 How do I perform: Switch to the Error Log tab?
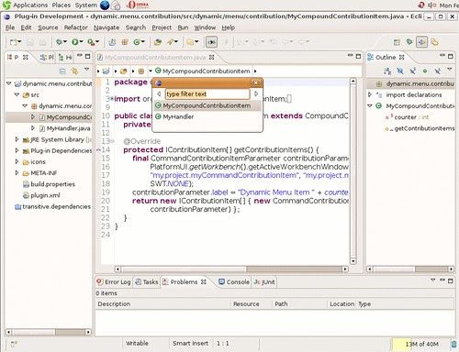[x=114, y=281]
